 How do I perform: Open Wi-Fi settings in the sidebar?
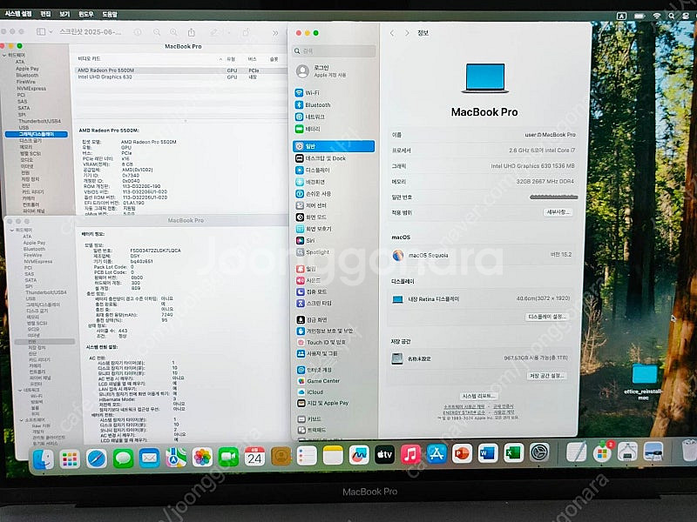pos(308,93)
